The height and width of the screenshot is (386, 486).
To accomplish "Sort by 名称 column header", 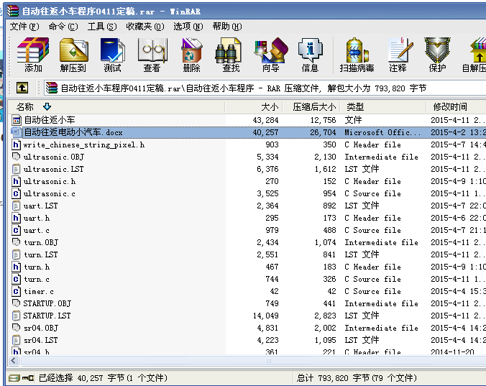I will click(116, 107).
